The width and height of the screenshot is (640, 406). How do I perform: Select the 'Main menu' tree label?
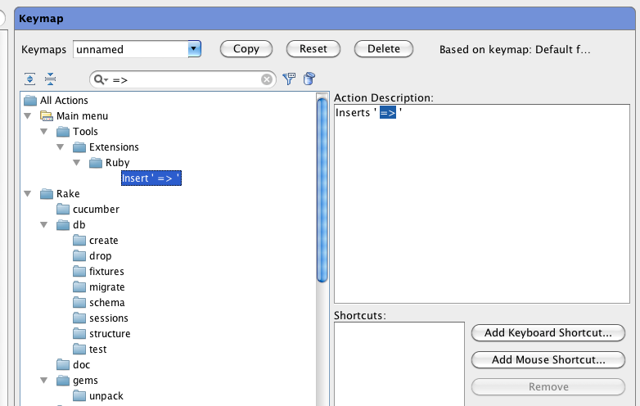(x=83, y=116)
